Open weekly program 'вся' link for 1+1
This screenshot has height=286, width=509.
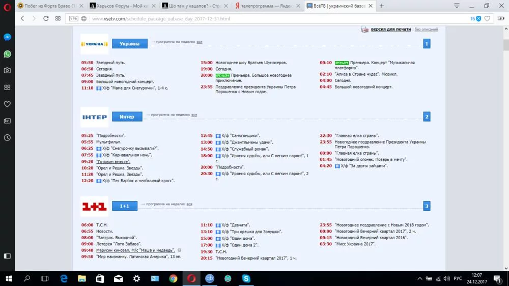point(189,204)
